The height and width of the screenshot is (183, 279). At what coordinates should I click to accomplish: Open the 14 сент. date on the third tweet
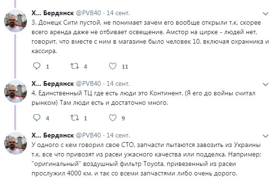(x=118, y=135)
